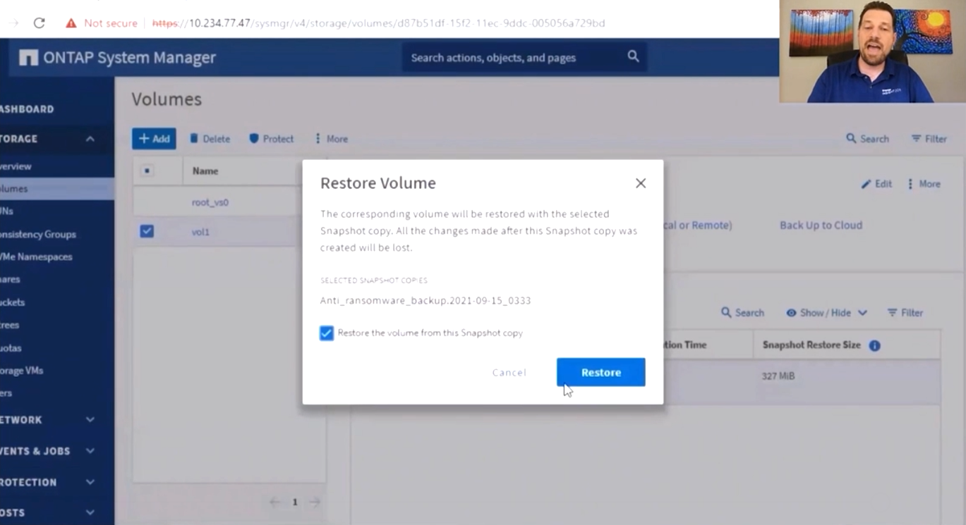Go to next page arrow in volumes list

[315, 502]
